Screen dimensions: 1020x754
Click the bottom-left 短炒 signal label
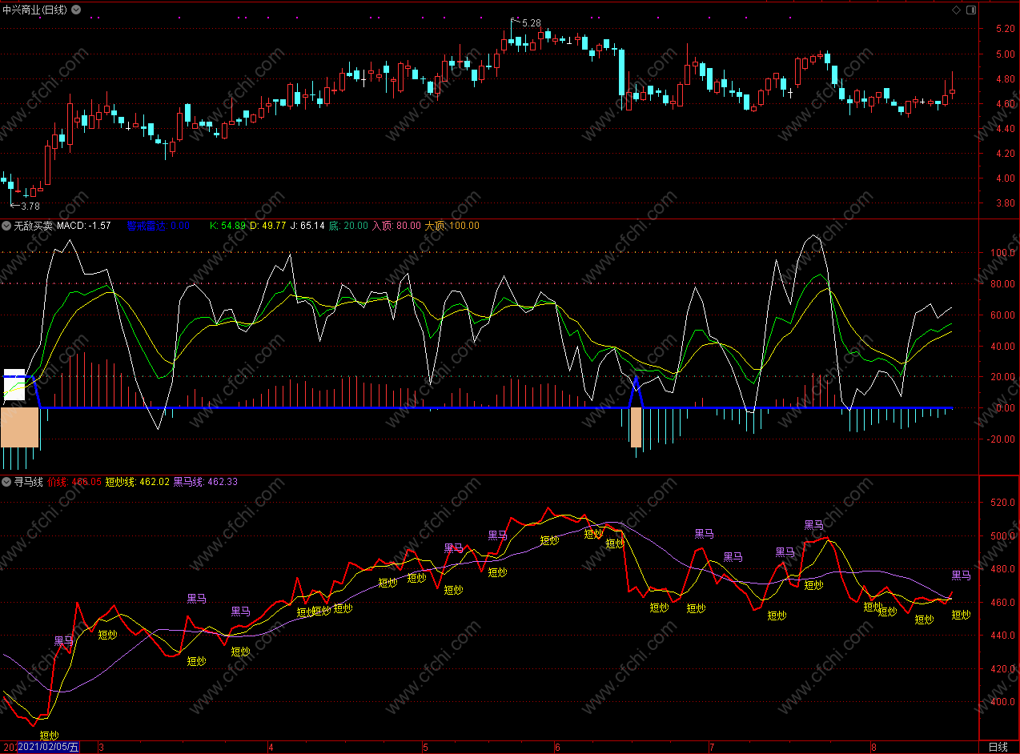[50, 736]
